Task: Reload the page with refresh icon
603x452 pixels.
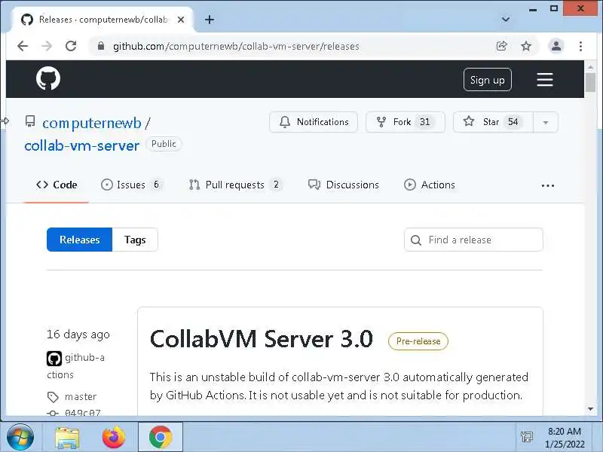Action: (x=71, y=46)
